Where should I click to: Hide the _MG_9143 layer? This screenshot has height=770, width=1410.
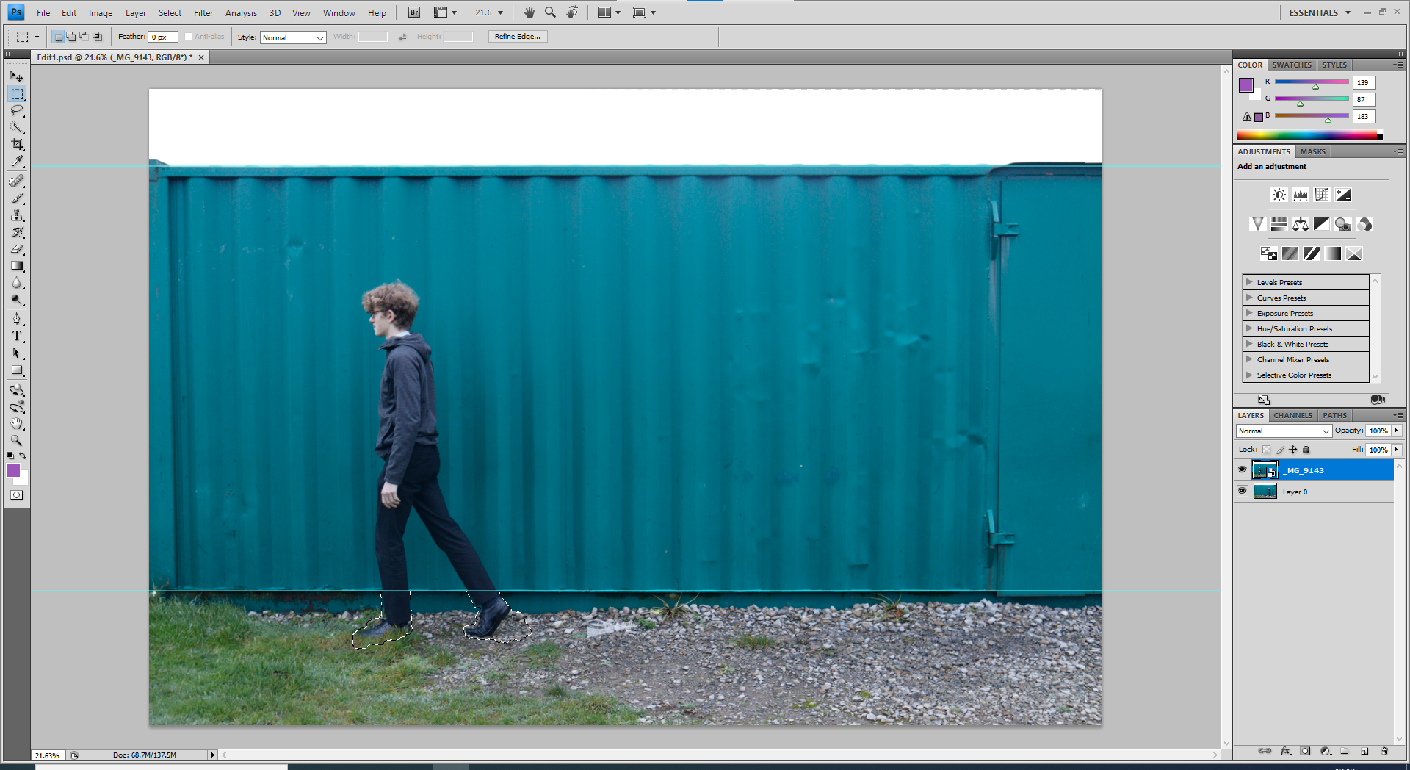coord(1243,469)
